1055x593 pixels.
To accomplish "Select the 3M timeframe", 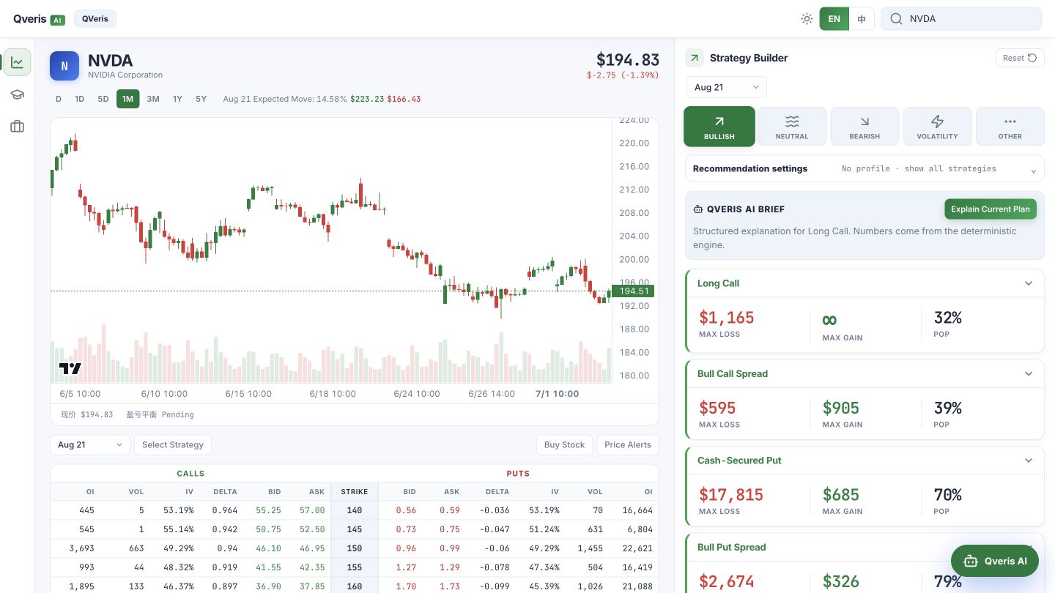I will pos(153,99).
